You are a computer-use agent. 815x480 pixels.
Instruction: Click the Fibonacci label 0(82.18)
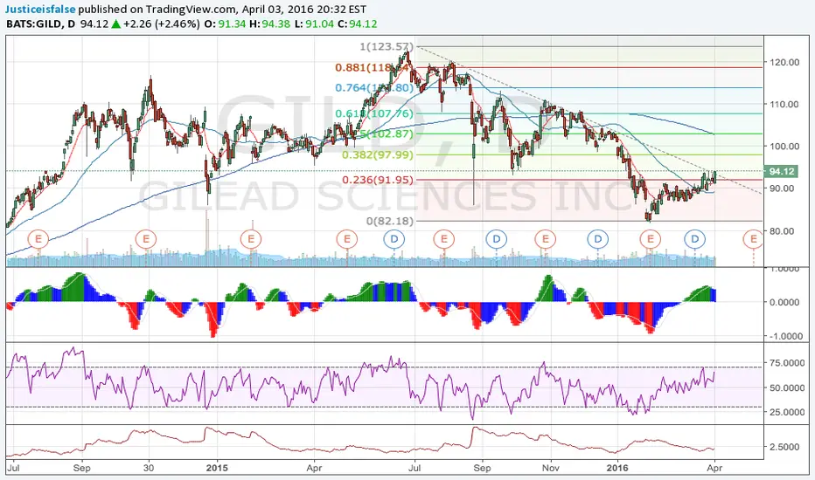390,221
